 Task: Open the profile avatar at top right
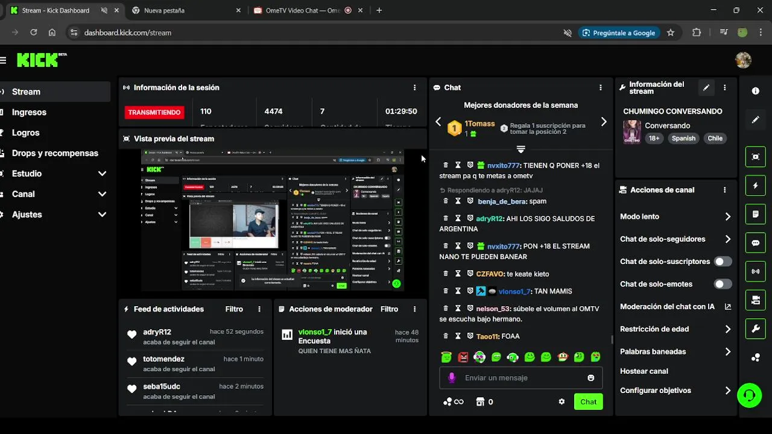click(743, 60)
